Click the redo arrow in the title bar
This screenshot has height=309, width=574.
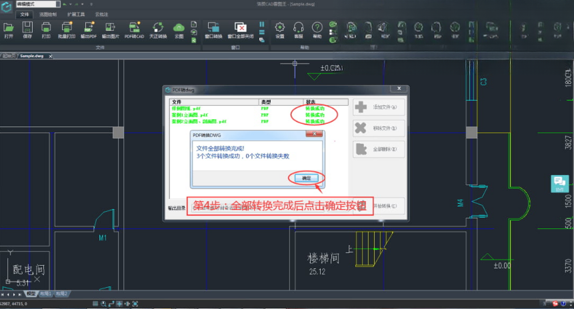pos(77,4)
